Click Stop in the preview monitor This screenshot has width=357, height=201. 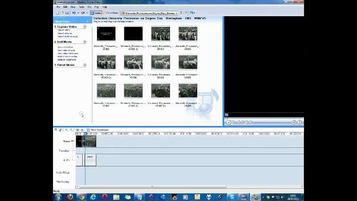click(233, 123)
